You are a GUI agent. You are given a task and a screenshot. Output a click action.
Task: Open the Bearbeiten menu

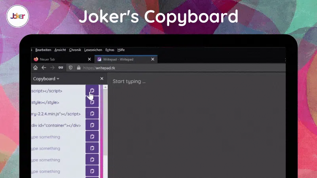43,50
